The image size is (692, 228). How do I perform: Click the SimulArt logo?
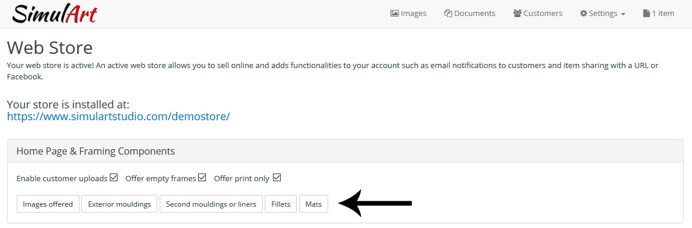click(54, 14)
